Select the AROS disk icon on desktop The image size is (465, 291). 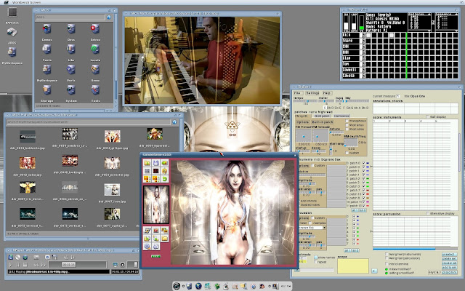(12, 32)
